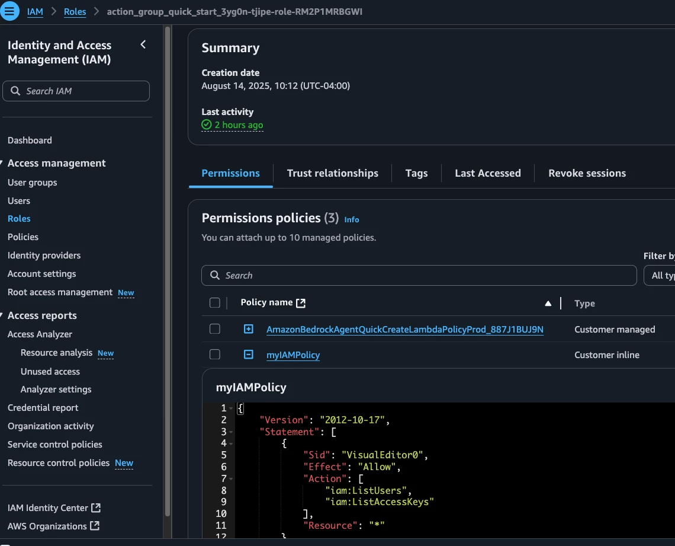675x546 pixels.
Task: Fold the Action array at line 7
Action: (231, 479)
